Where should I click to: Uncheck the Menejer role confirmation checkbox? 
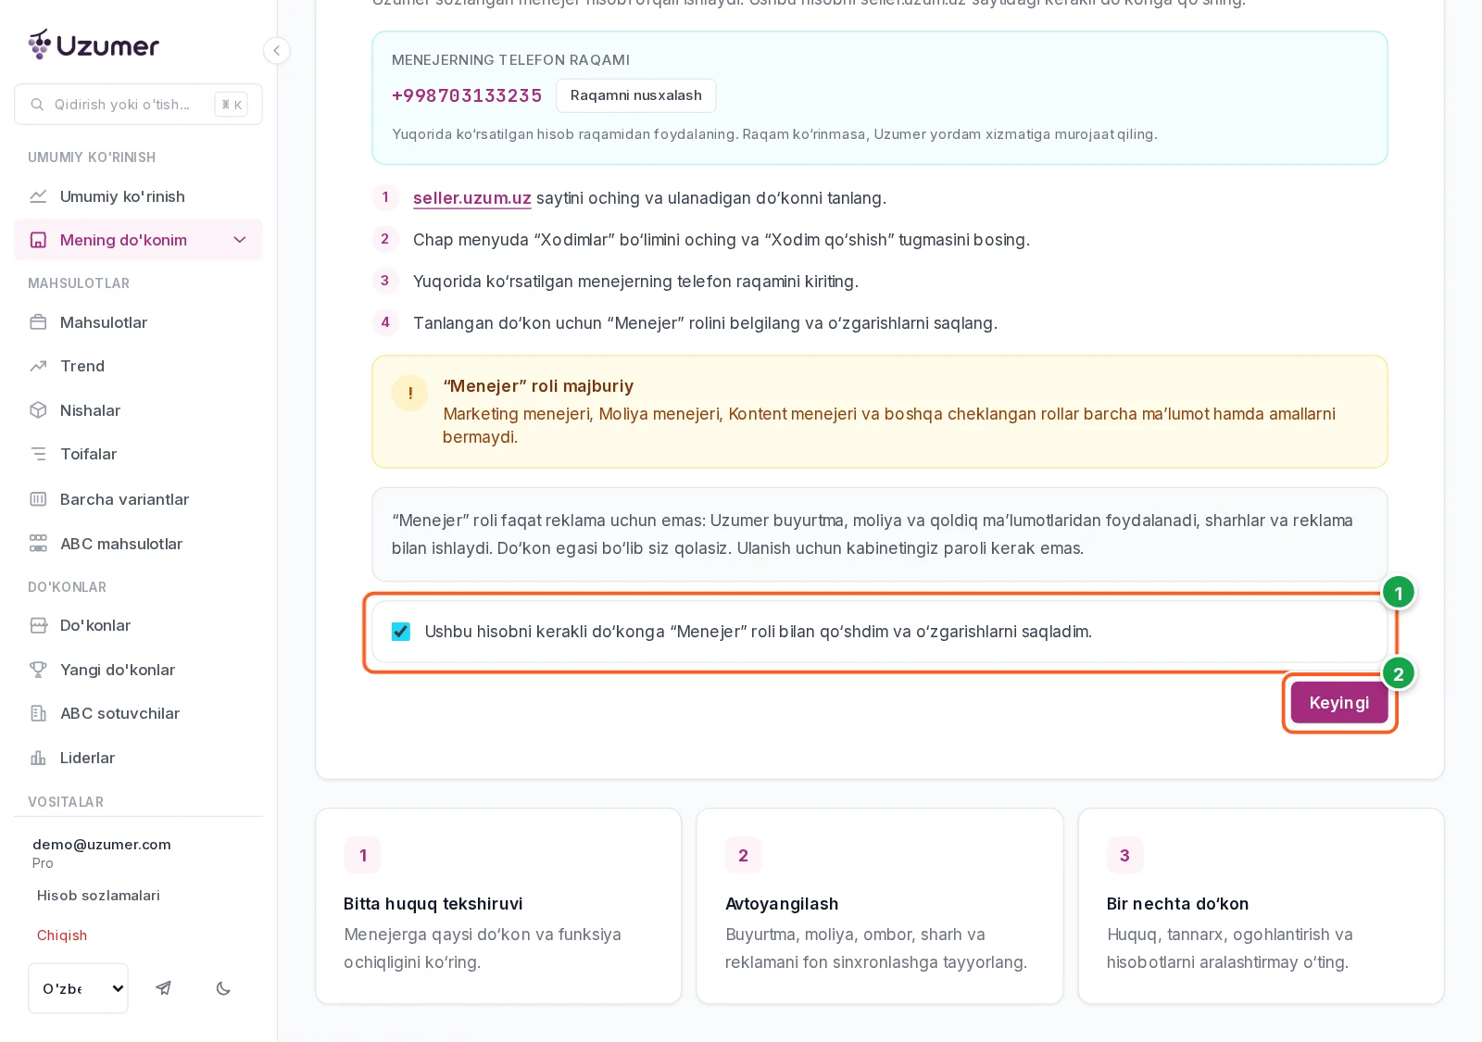[401, 632]
